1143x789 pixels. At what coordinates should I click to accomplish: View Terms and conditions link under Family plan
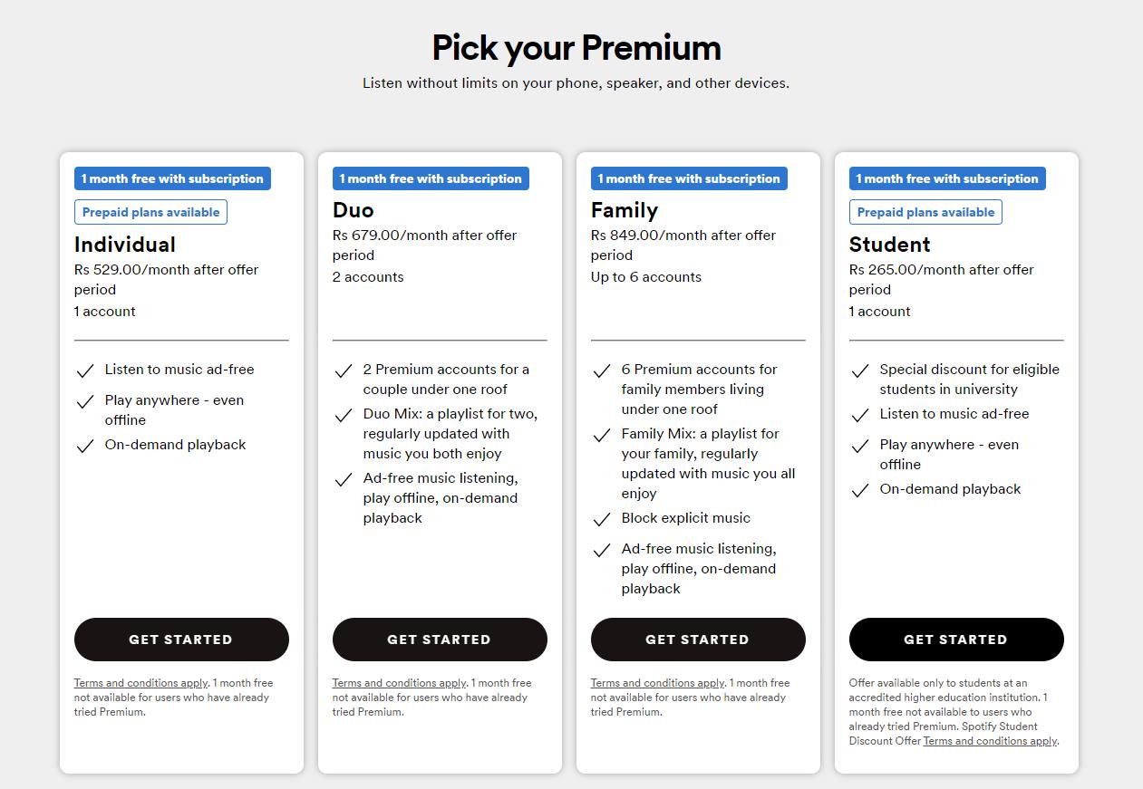pos(658,683)
